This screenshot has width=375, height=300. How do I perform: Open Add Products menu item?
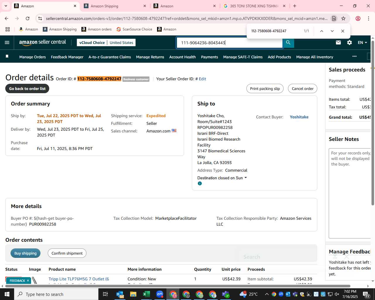point(279,57)
